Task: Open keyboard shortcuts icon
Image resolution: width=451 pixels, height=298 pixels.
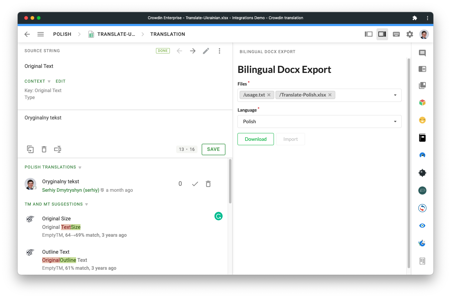Action: click(x=396, y=34)
